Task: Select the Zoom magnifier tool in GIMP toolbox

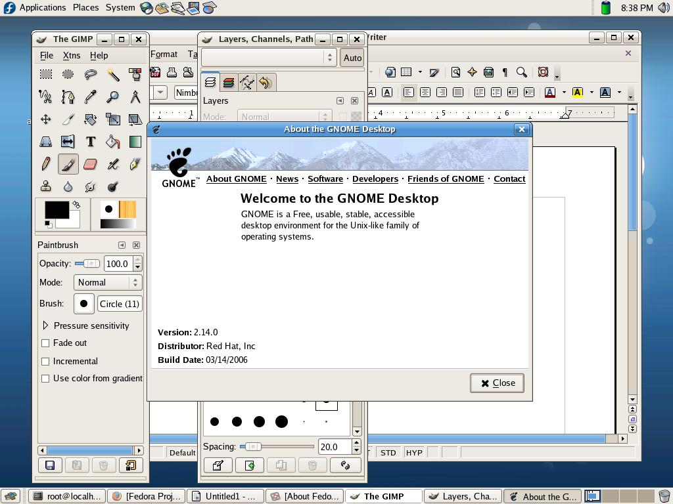Action: click(113, 96)
